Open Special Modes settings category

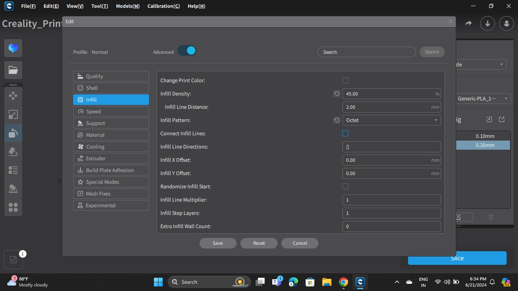pos(111,182)
